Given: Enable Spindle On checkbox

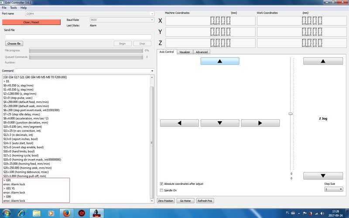Looking at the screenshot, I should [x=161, y=190].
